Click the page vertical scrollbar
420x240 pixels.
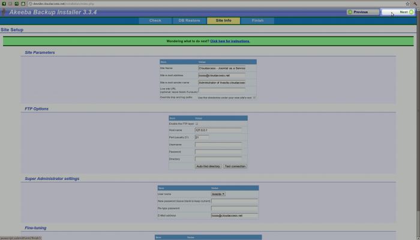coord(418,111)
